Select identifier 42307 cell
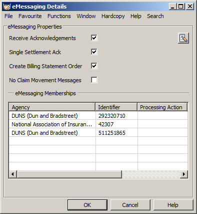Viewport: 197px width, 214px height. [x=116, y=124]
